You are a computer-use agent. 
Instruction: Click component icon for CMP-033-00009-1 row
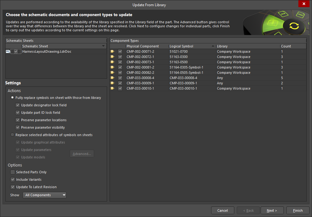112,83
